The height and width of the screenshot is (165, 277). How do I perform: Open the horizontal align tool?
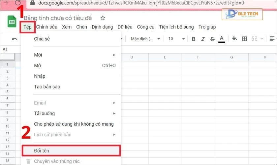coord(272,39)
